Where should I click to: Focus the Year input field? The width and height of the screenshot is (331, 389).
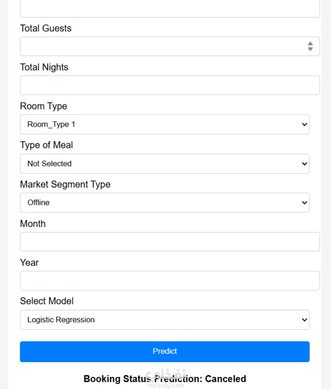click(x=170, y=281)
